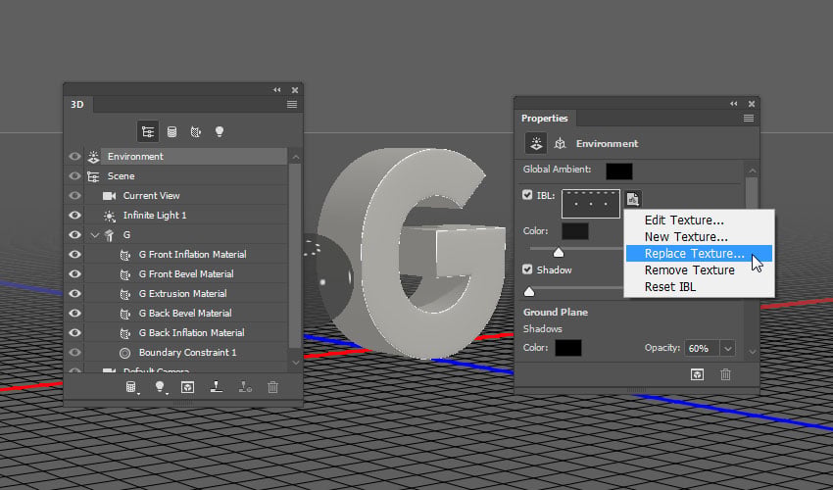Click the Infinite Light 1 sun icon
Viewport: 833px width, 490px height.
tap(109, 216)
